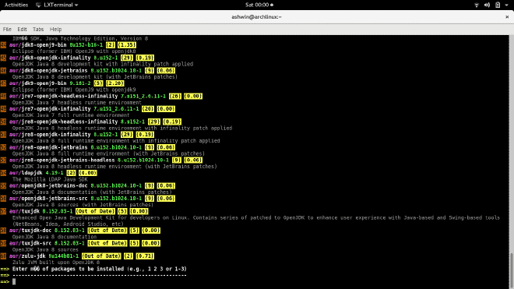Expand the system menu arrow in top bar
The height and width of the screenshot is (289, 514).
click(x=507, y=5)
